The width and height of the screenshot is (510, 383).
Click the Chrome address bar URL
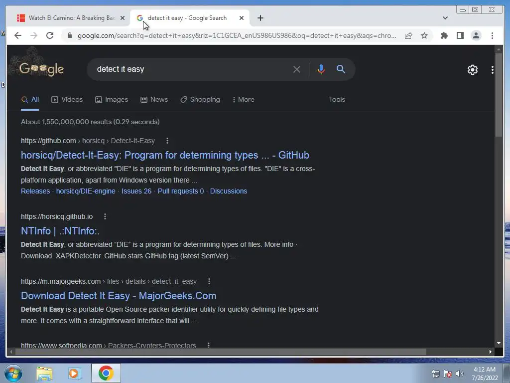[x=237, y=35]
